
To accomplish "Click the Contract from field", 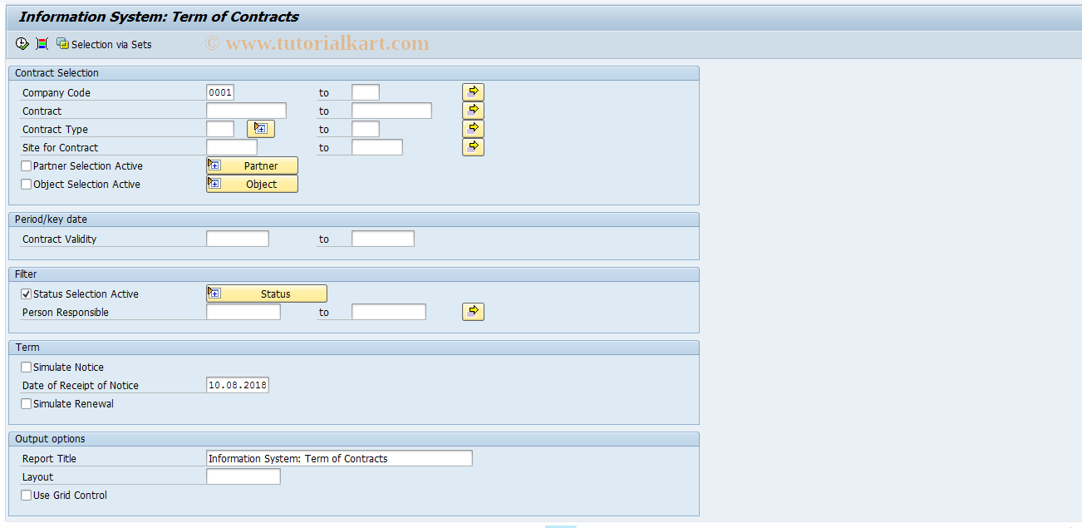I will pos(246,111).
